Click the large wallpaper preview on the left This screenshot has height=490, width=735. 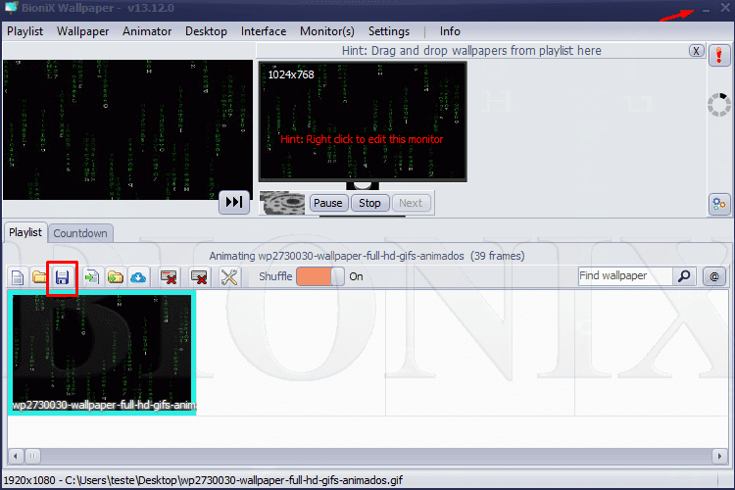[127, 130]
